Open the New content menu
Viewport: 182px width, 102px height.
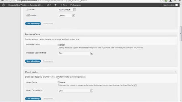[63, 5]
